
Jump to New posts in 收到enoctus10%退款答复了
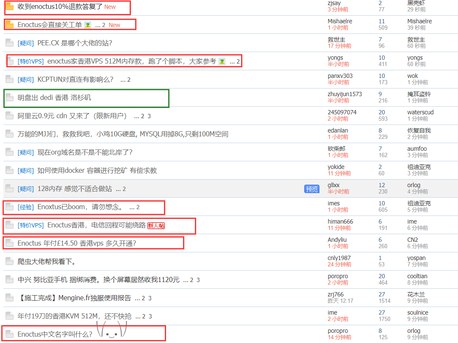tap(110, 7)
